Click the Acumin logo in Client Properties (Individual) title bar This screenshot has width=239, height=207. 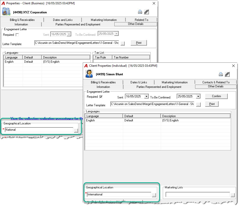[x=86, y=66]
